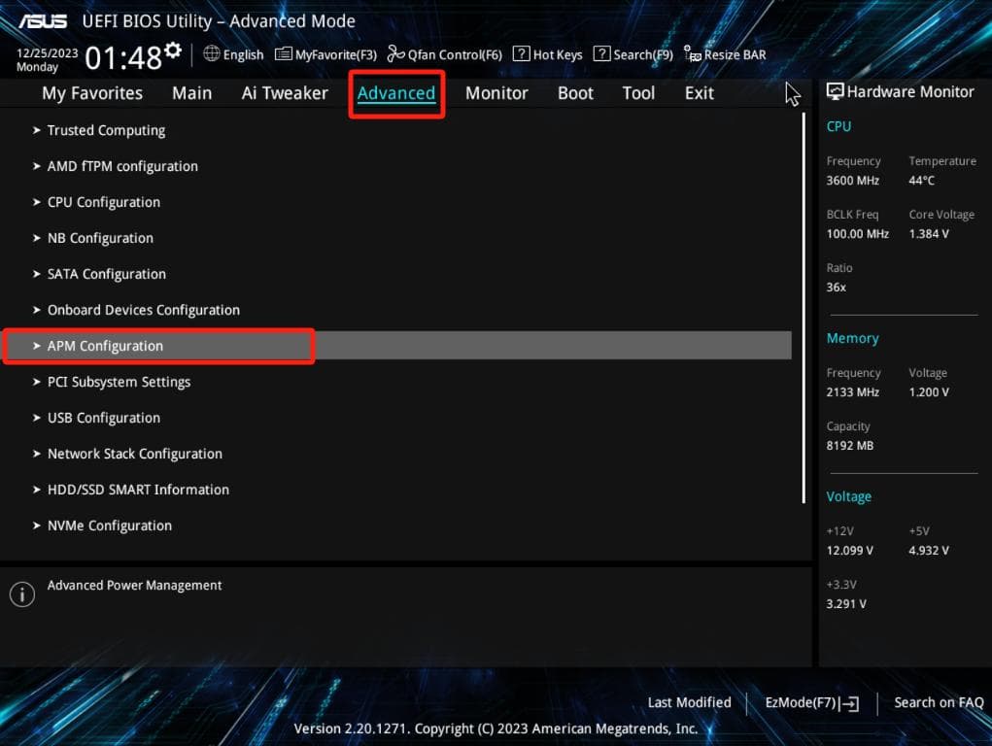Click the memory frequency 2133 MHz value

click(x=852, y=392)
